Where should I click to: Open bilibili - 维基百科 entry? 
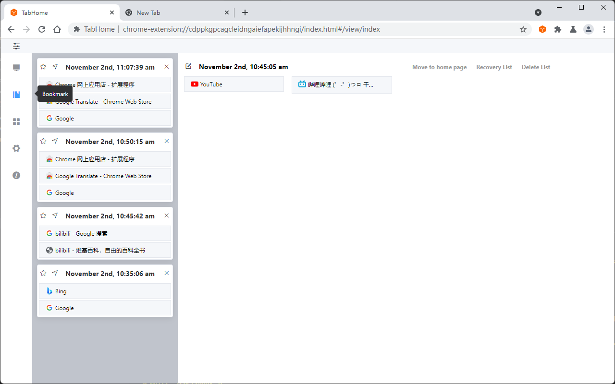click(x=105, y=250)
